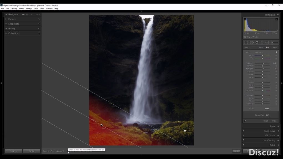Click the Highlights slider handle
Viewport: 283px width, 159px height.
[x=263, y=69]
